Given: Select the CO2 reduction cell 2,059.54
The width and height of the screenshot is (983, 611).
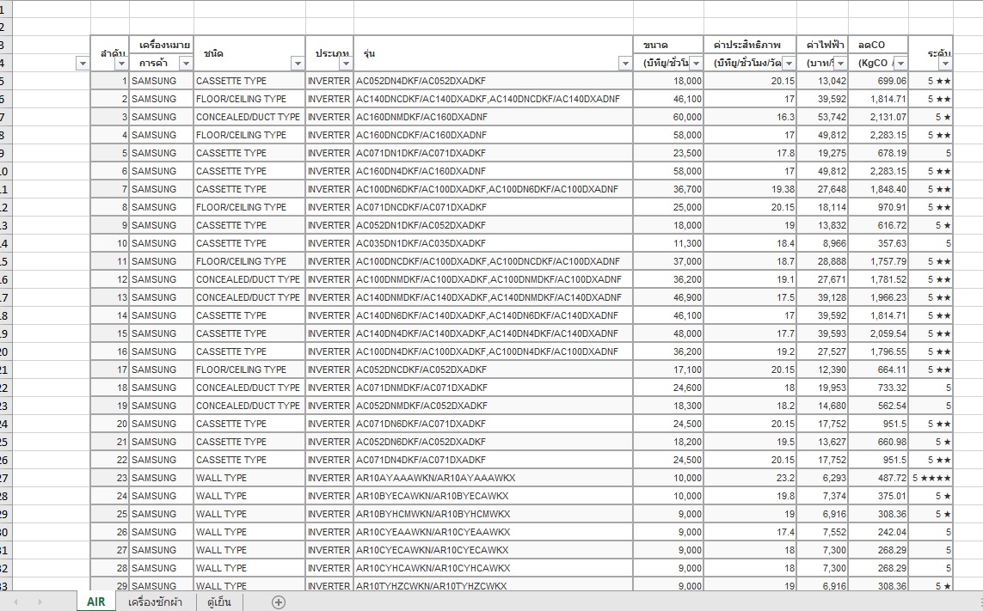Looking at the screenshot, I should [x=878, y=334].
